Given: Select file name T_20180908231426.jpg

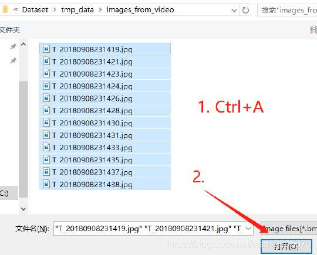Looking at the screenshot, I should point(92,98).
